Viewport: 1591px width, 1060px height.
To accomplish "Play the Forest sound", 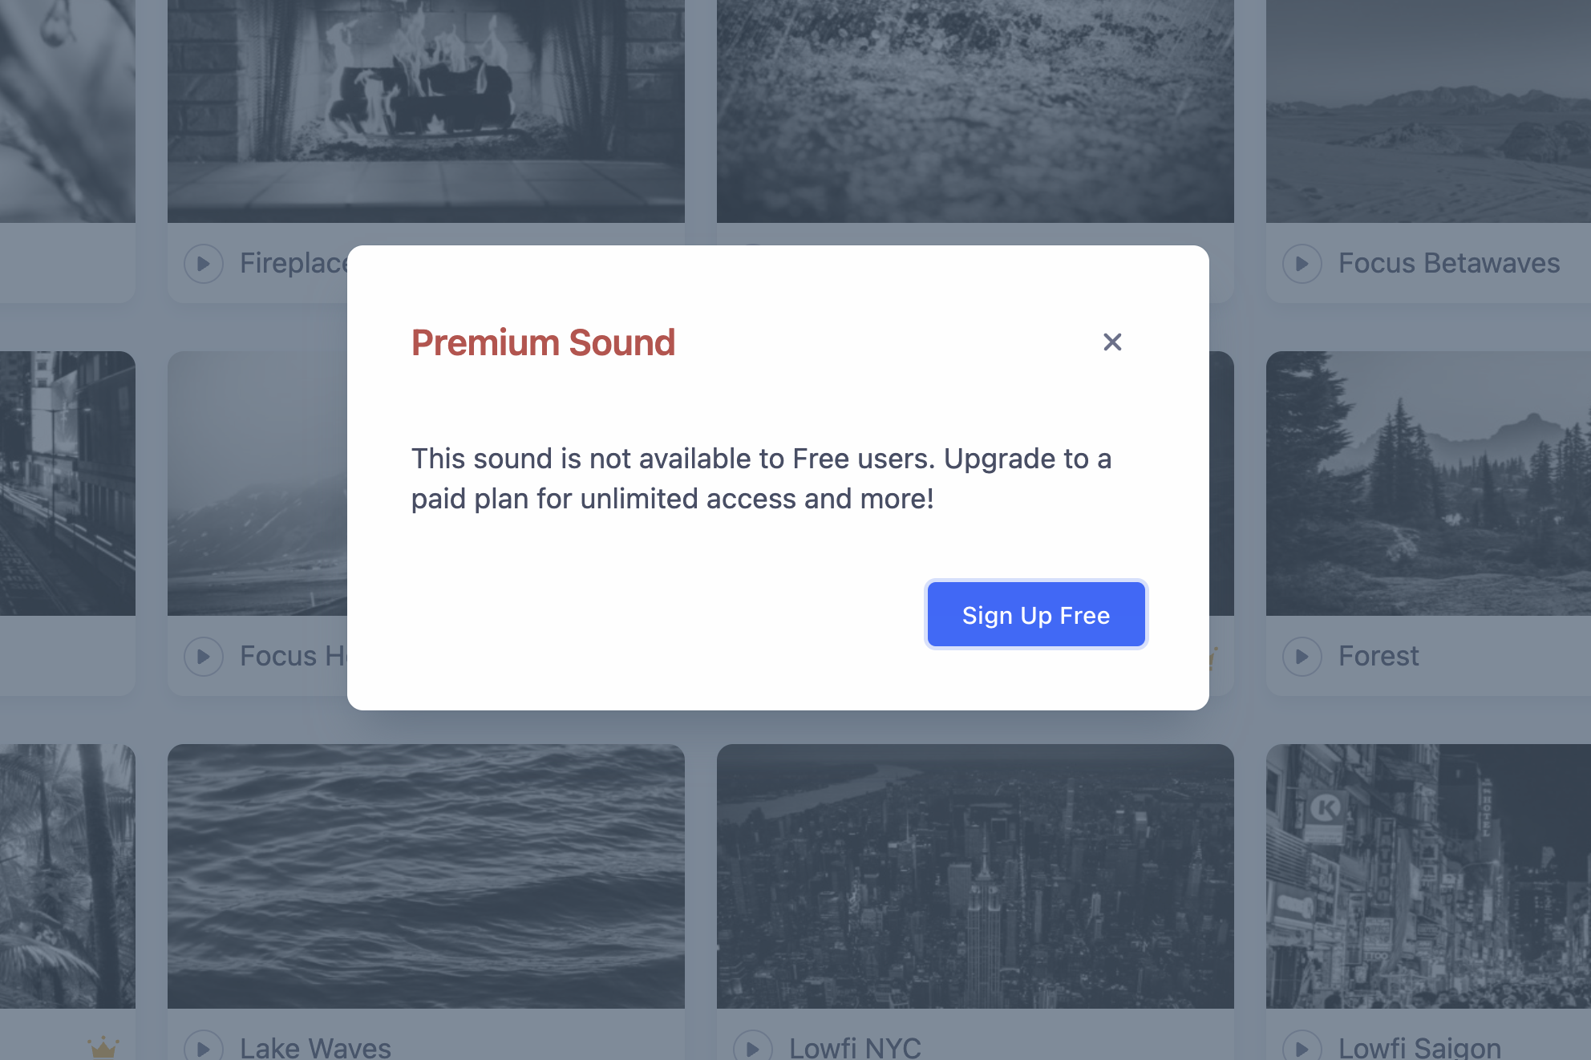I will coord(1302,657).
